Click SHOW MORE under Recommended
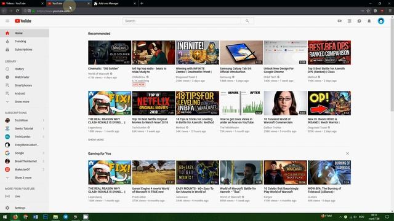 point(96,139)
